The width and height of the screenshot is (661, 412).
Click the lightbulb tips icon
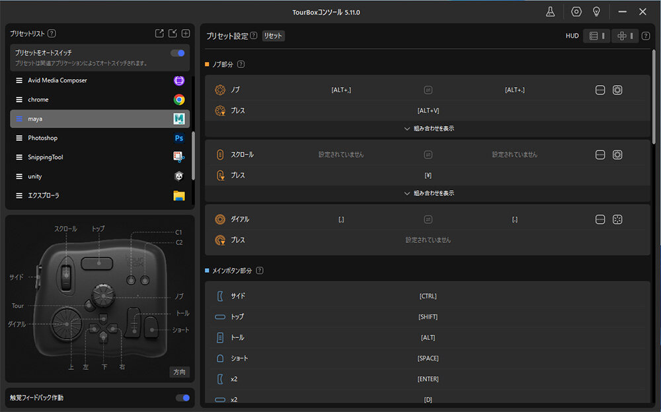596,12
